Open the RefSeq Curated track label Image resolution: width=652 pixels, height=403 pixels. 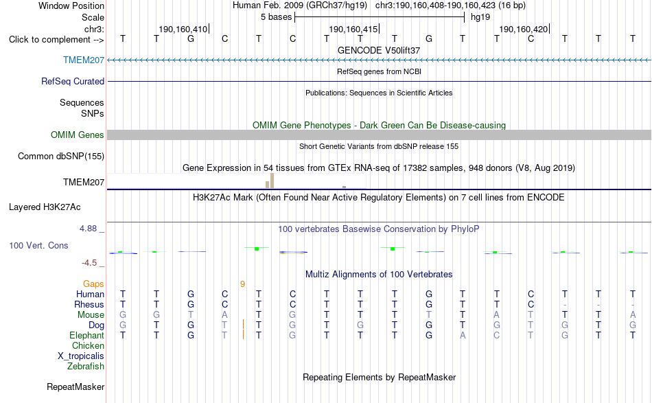point(73,81)
